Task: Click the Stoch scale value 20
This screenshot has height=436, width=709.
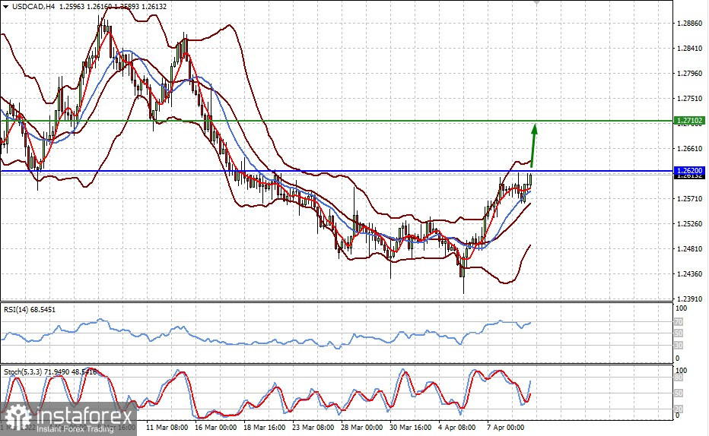Action: coord(679,409)
